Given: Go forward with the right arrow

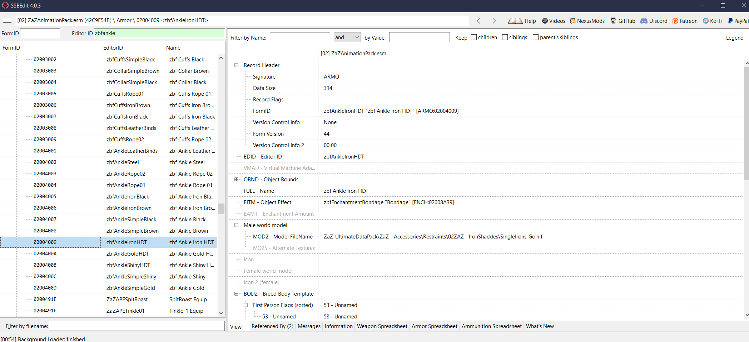Looking at the screenshot, I should pyautogui.click(x=494, y=21).
